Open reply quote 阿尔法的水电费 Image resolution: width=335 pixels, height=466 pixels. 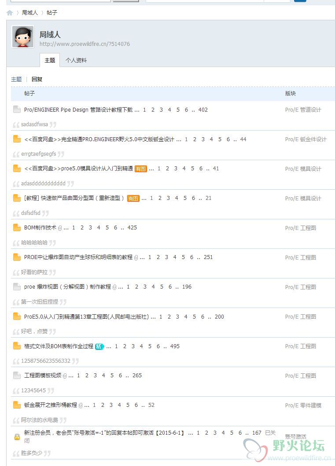(x=40, y=420)
